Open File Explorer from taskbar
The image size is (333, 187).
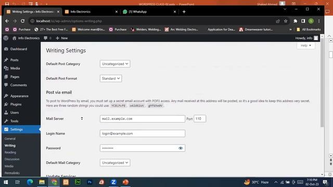point(42,182)
